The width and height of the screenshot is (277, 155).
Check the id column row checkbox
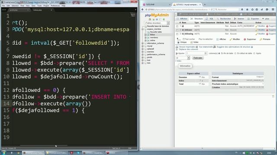(x=177, y=26)
